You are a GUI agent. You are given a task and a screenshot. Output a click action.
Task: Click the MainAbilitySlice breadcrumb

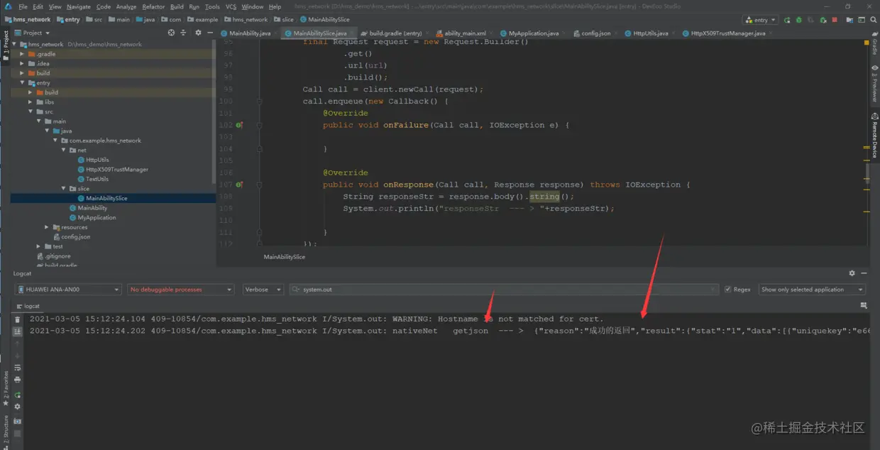pyautogui.click(x=284, y=256)
